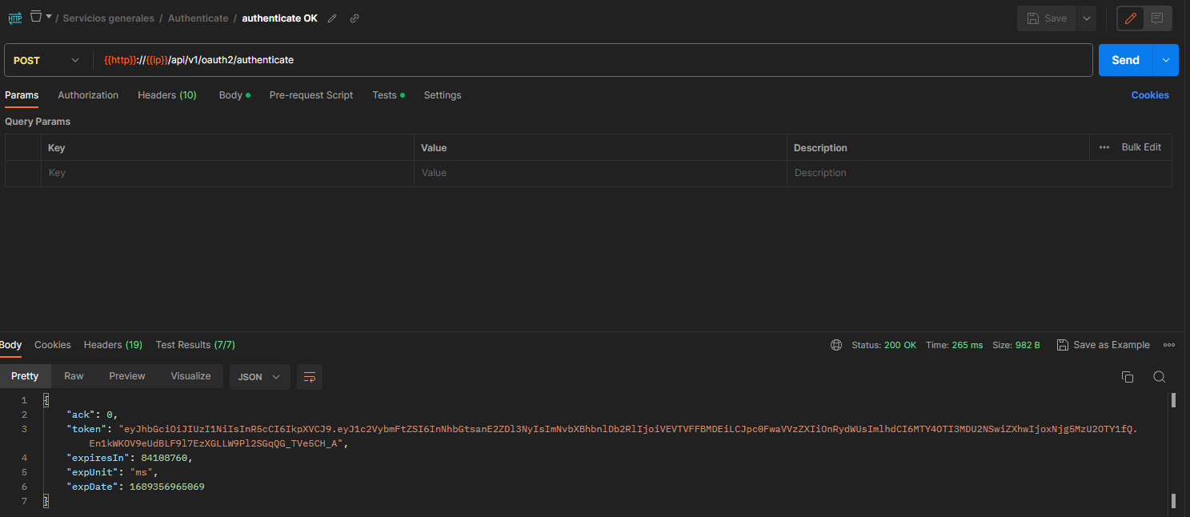The height and width of the screenshot is (517, 1190).
Task: Click the query param Description field
Action: click(x=980, y=173)
